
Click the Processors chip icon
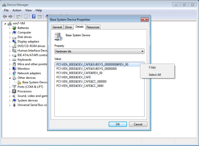[14, 91]
